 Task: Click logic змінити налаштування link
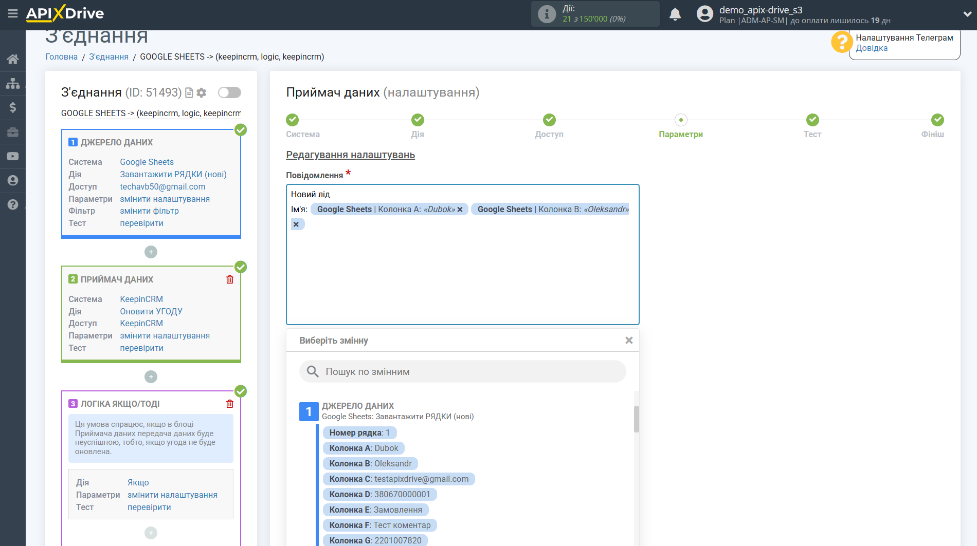coord(172,495)
